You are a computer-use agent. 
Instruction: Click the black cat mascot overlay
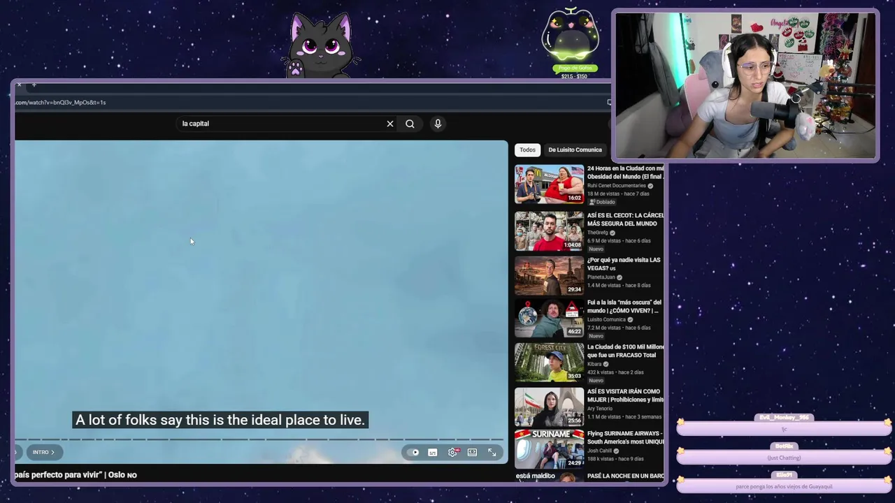(x=322, y=45)
